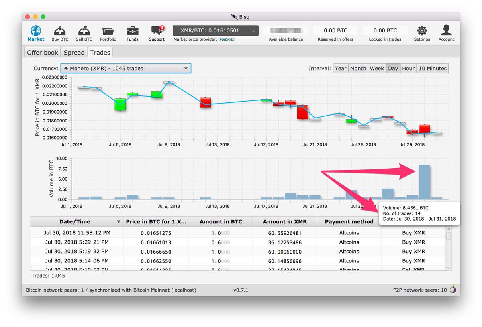Open the XMR/BTC market price dropdown

pos(216,30)
